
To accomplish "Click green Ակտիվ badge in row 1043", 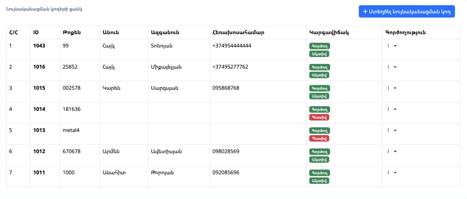I will point(319,54).
